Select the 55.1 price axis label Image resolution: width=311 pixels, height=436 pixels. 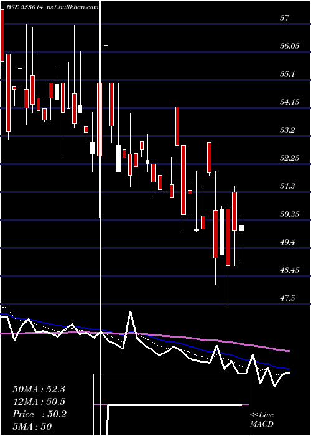tap(287, 74)
